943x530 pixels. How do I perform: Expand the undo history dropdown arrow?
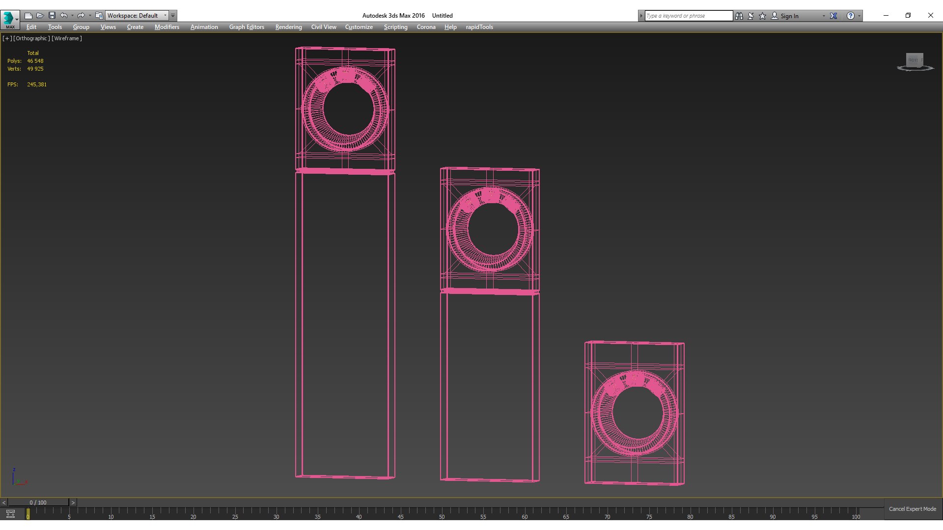tap(72, 16)
